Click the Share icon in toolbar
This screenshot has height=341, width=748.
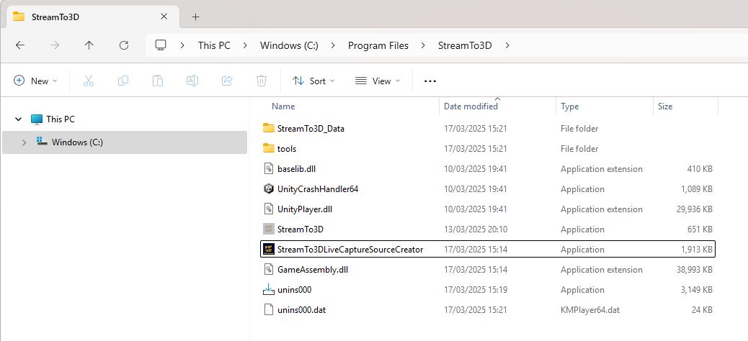coord(227,81)
